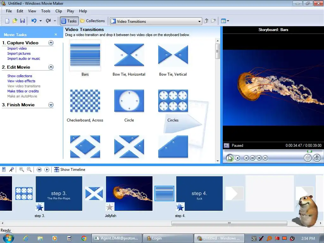
Task: Expand the Finish Movie section
Action: 51,105
